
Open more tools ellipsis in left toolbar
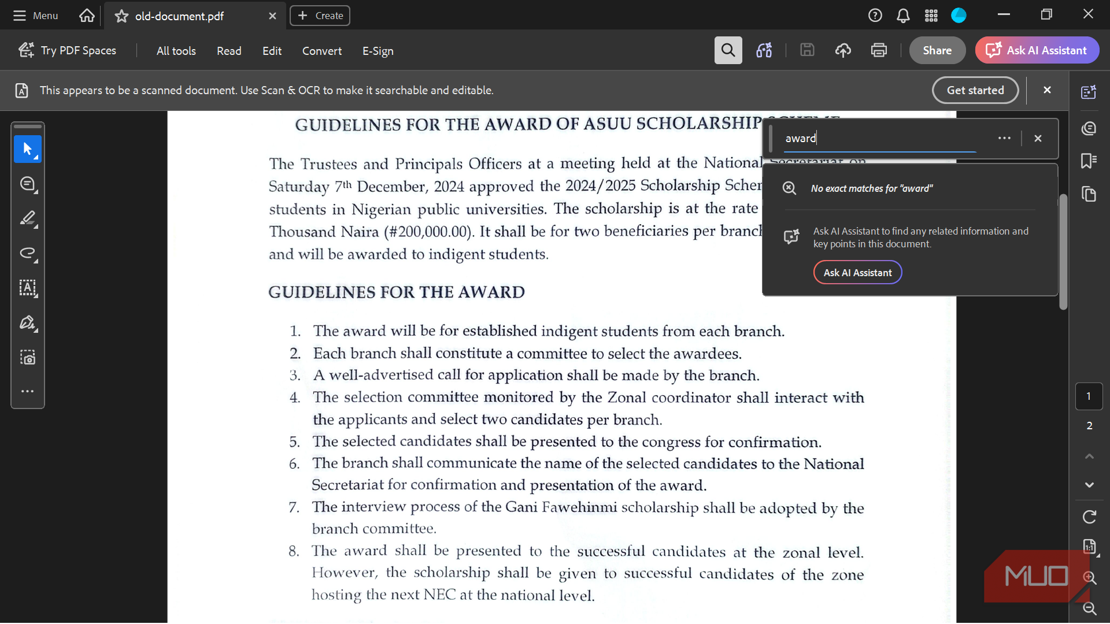coord(28,391)
